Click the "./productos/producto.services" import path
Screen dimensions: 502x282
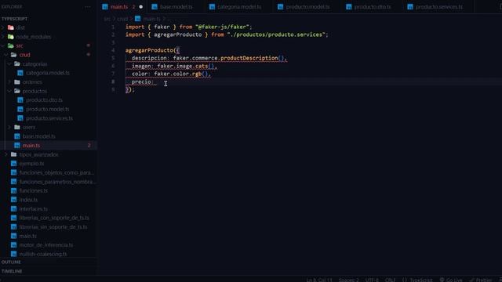[276, 34]
